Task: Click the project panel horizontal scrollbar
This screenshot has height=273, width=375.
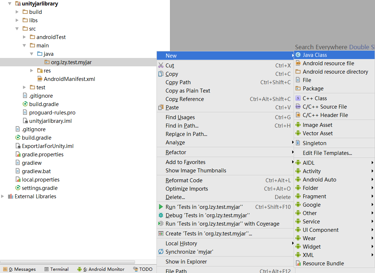Action: [67, 262]
